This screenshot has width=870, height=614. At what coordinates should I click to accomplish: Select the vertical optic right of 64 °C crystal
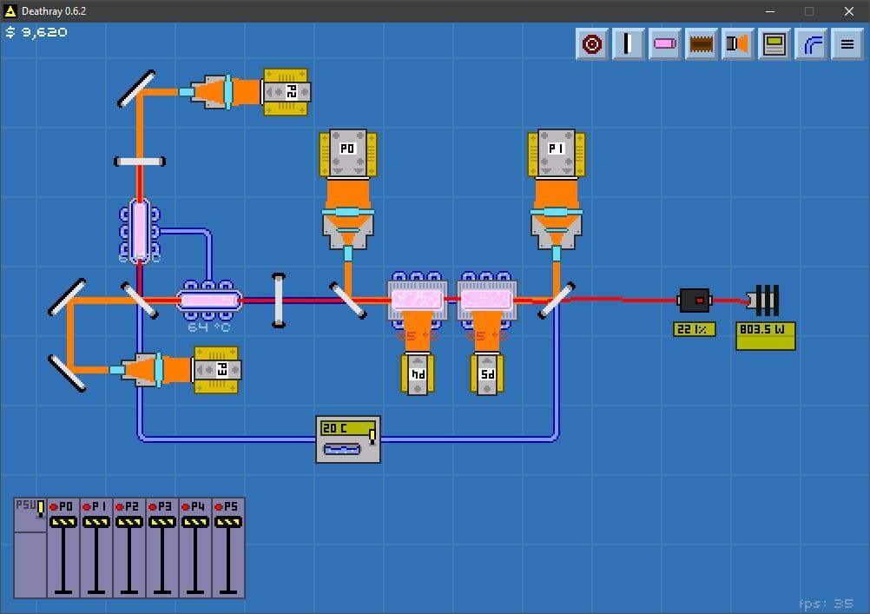point(279,300)
